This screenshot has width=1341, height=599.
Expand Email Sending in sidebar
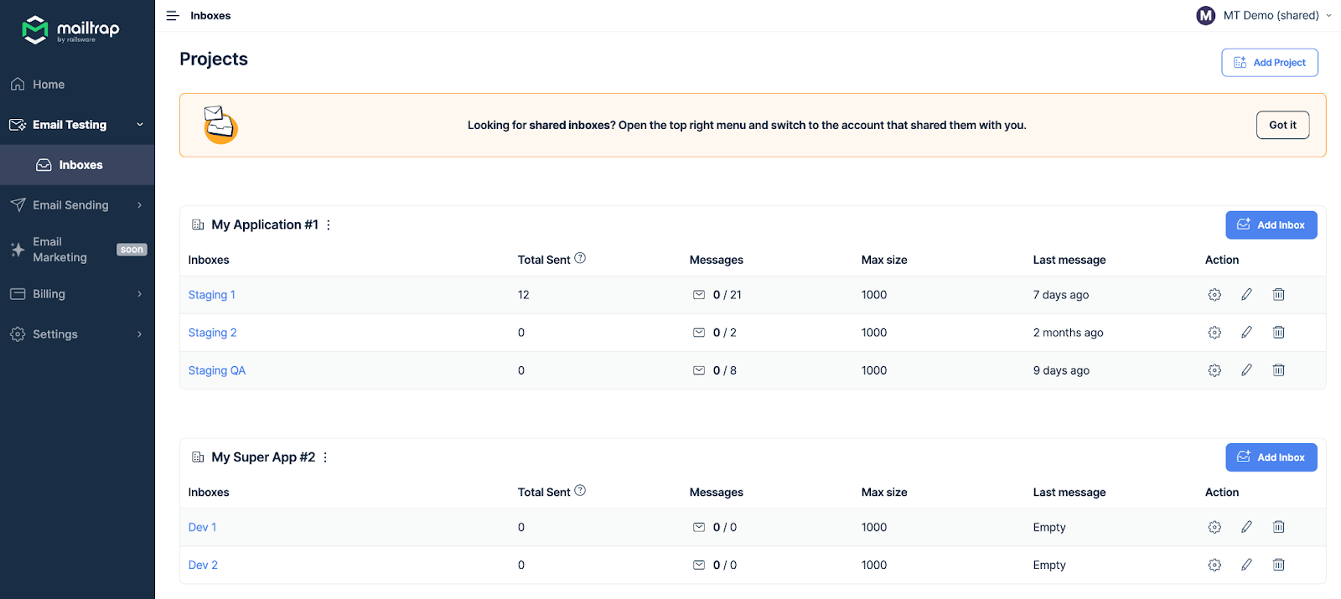pos(77,205)
